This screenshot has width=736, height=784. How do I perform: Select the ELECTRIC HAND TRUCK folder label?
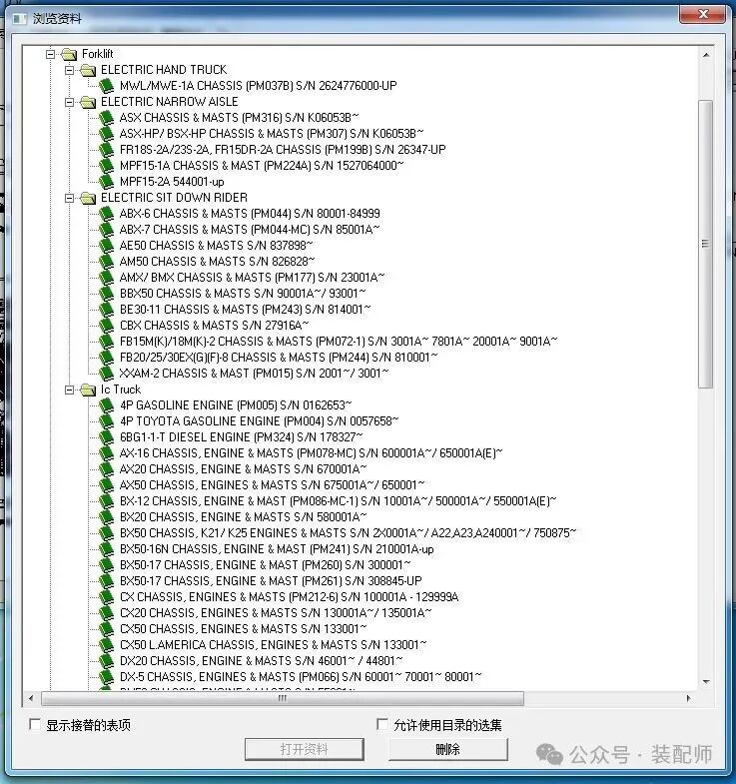pos(164,70)
